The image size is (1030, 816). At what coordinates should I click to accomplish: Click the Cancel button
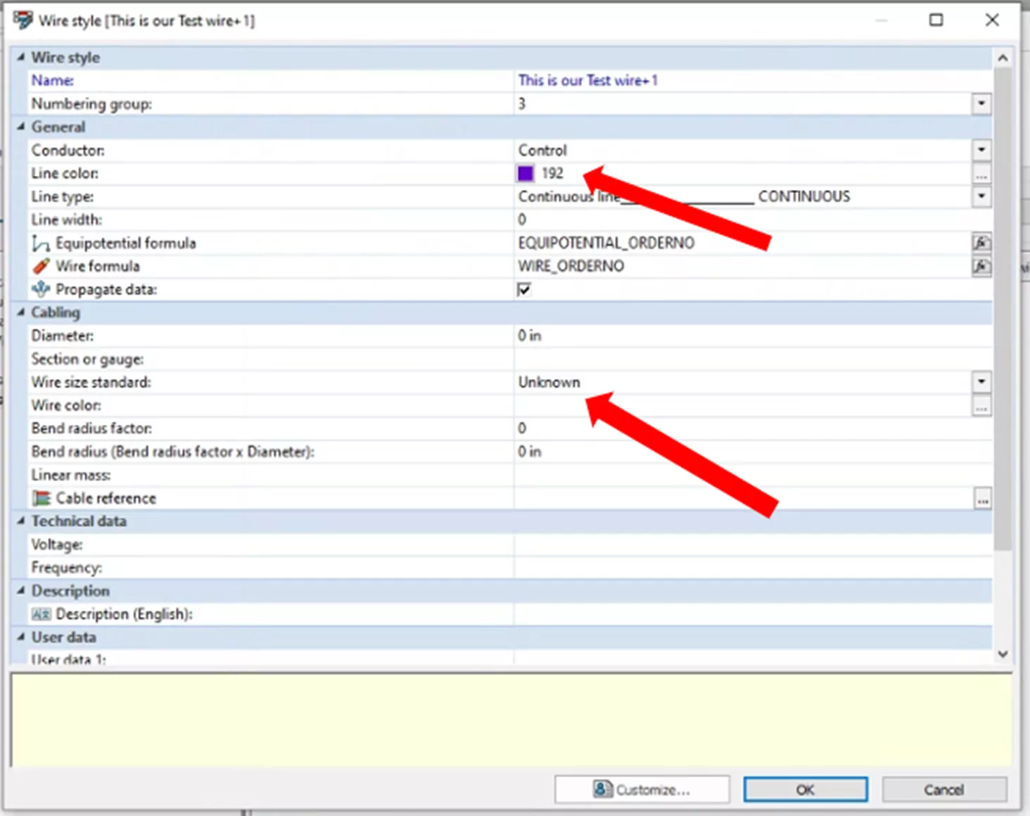944,789
